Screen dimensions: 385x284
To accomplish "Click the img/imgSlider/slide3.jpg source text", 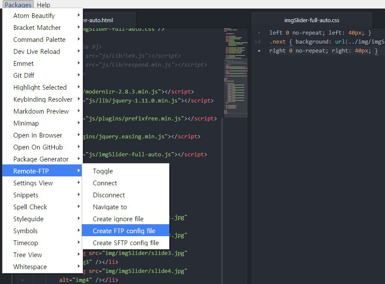I will pyautogui.click(x=145, y=253).
